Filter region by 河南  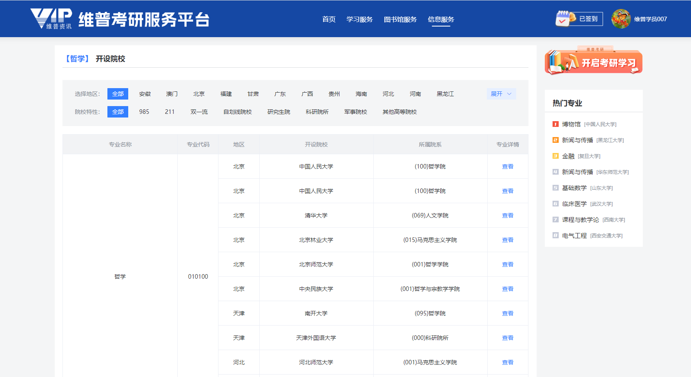[415, 94]
